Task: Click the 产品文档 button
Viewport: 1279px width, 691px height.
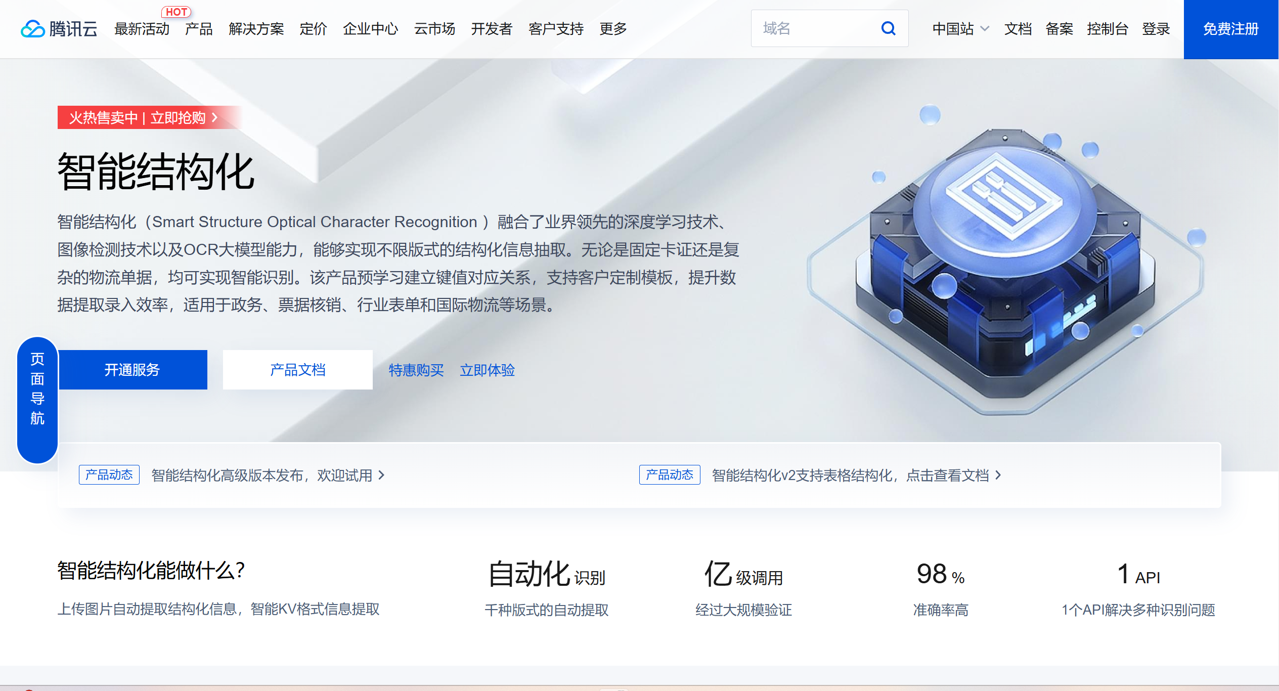Action: click(x=297, y=370)
